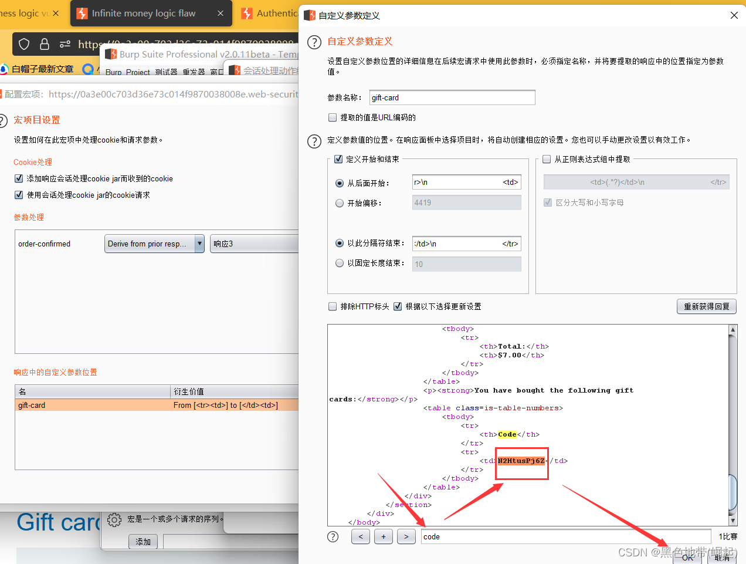The width and height of the screenshot is (746, 564).
Task: Select gift-card row in custom parameter table
Action: (157, 405)
